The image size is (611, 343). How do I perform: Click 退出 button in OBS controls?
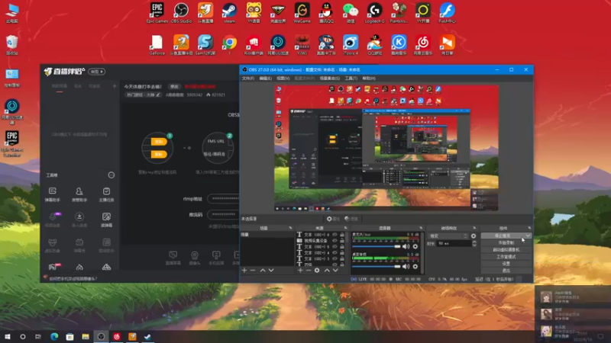506,271
